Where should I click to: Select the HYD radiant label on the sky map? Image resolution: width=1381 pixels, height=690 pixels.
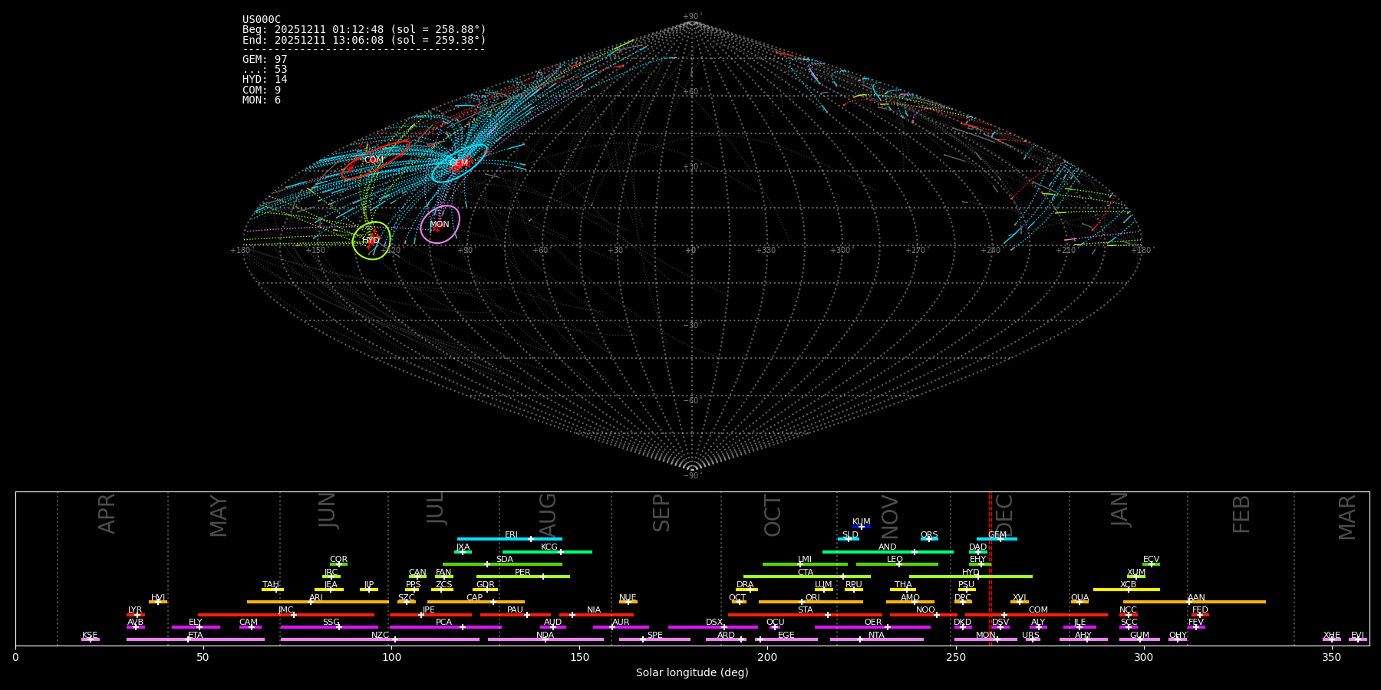pyautogui.click(x=371, y=241)
